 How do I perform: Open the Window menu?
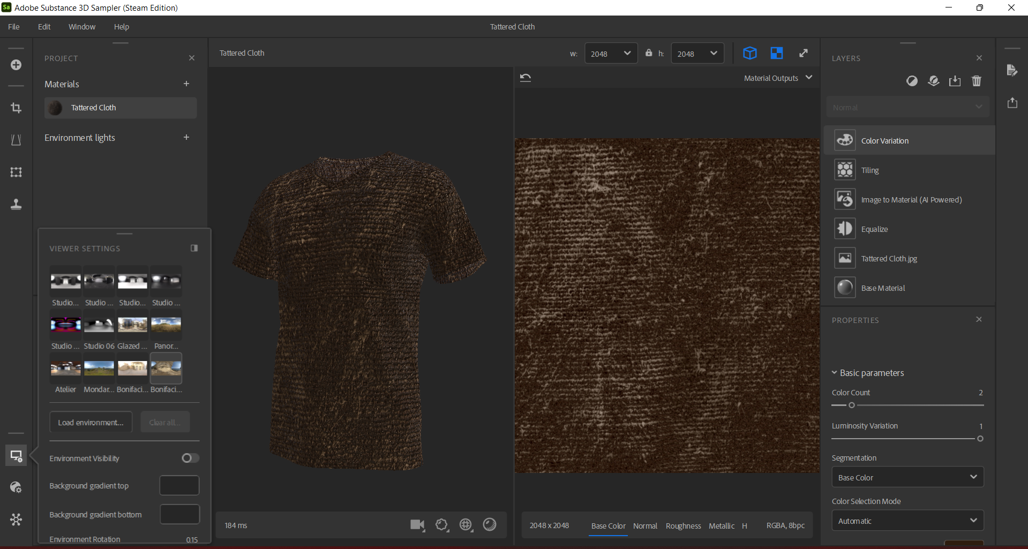pos(81,27)
